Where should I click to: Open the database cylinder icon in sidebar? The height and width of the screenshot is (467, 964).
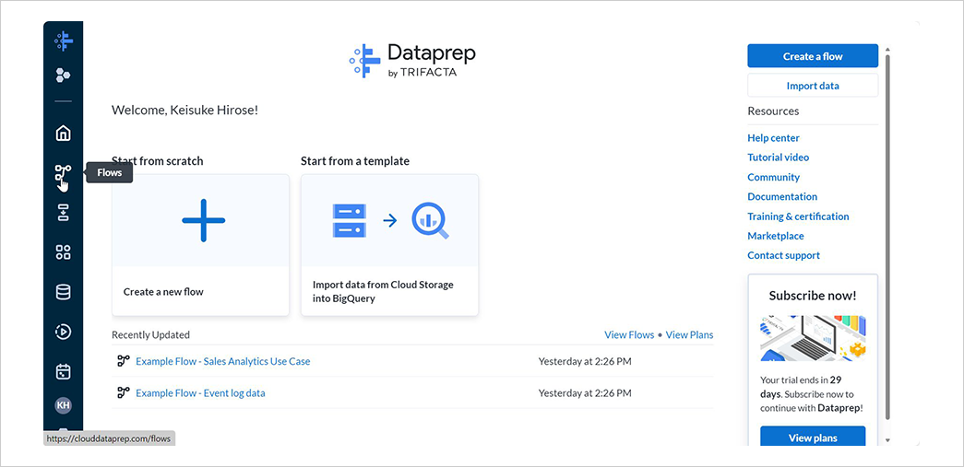pyautogui.click(x=63, y=292)
